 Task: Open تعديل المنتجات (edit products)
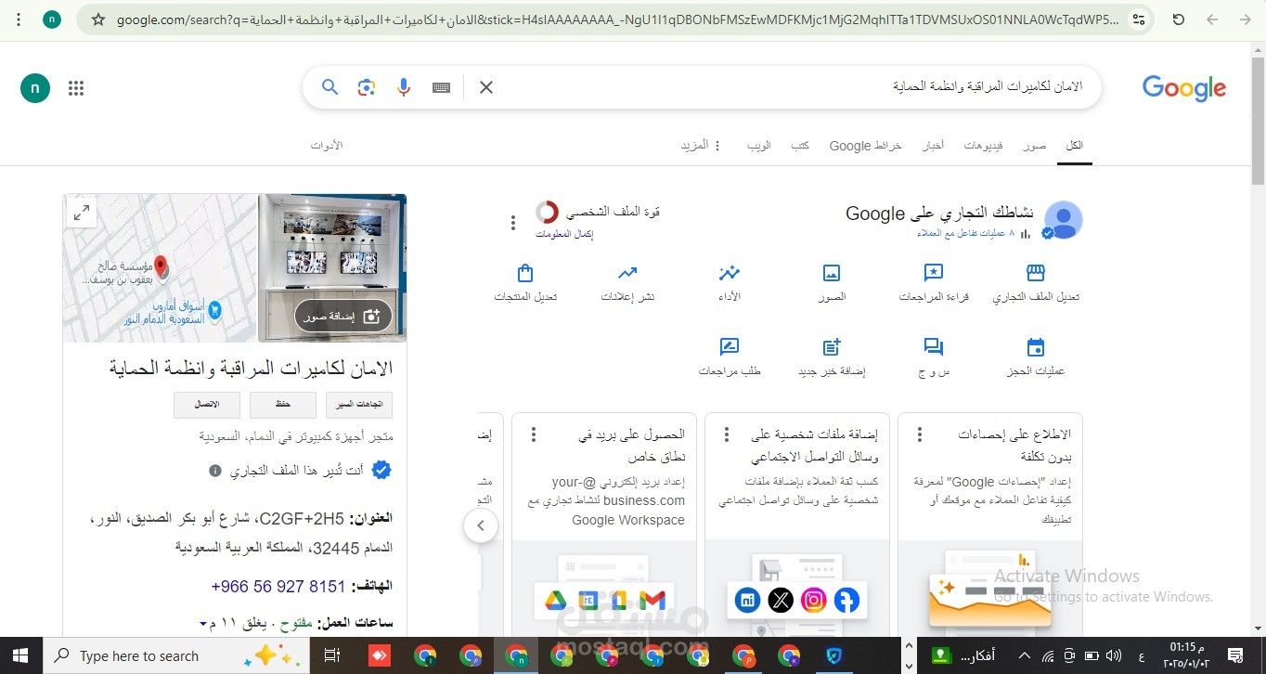[525, 283]
